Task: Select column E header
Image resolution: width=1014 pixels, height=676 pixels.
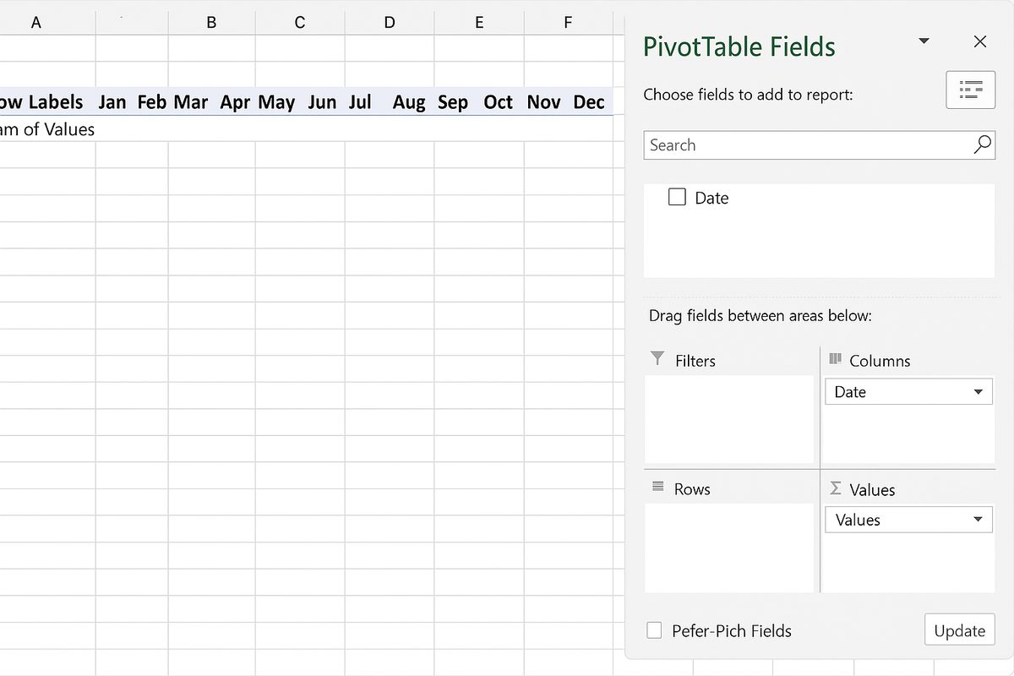Action: (479, 23)
